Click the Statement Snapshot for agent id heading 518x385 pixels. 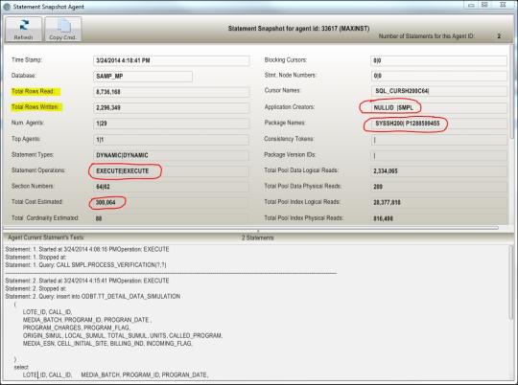pyautogui.click(x=298, y=29)
